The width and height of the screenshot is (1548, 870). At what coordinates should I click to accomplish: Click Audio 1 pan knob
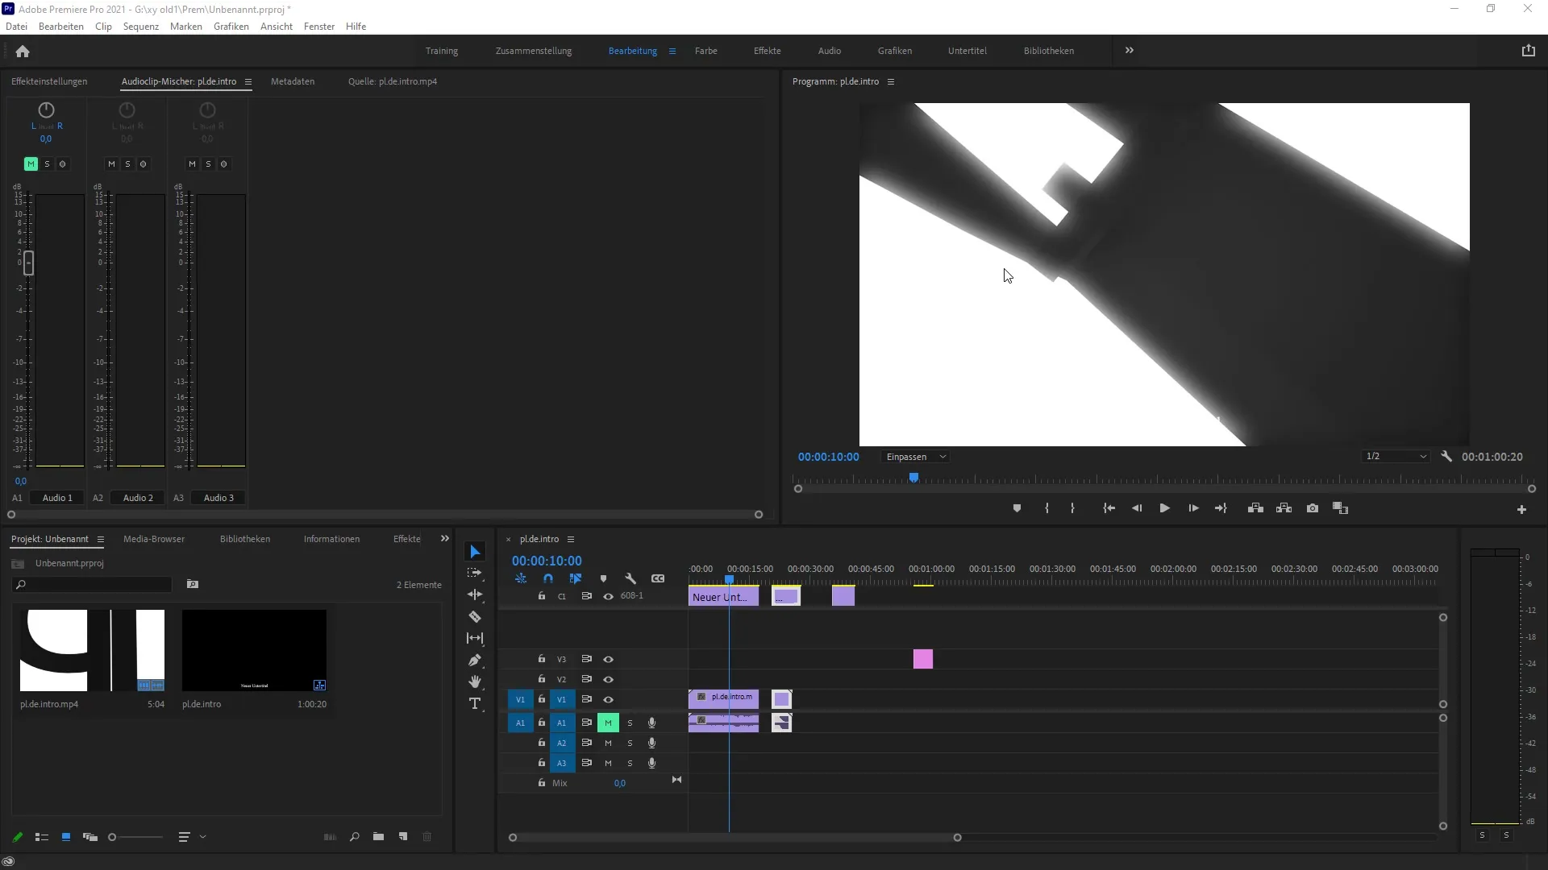click(46, 110)
